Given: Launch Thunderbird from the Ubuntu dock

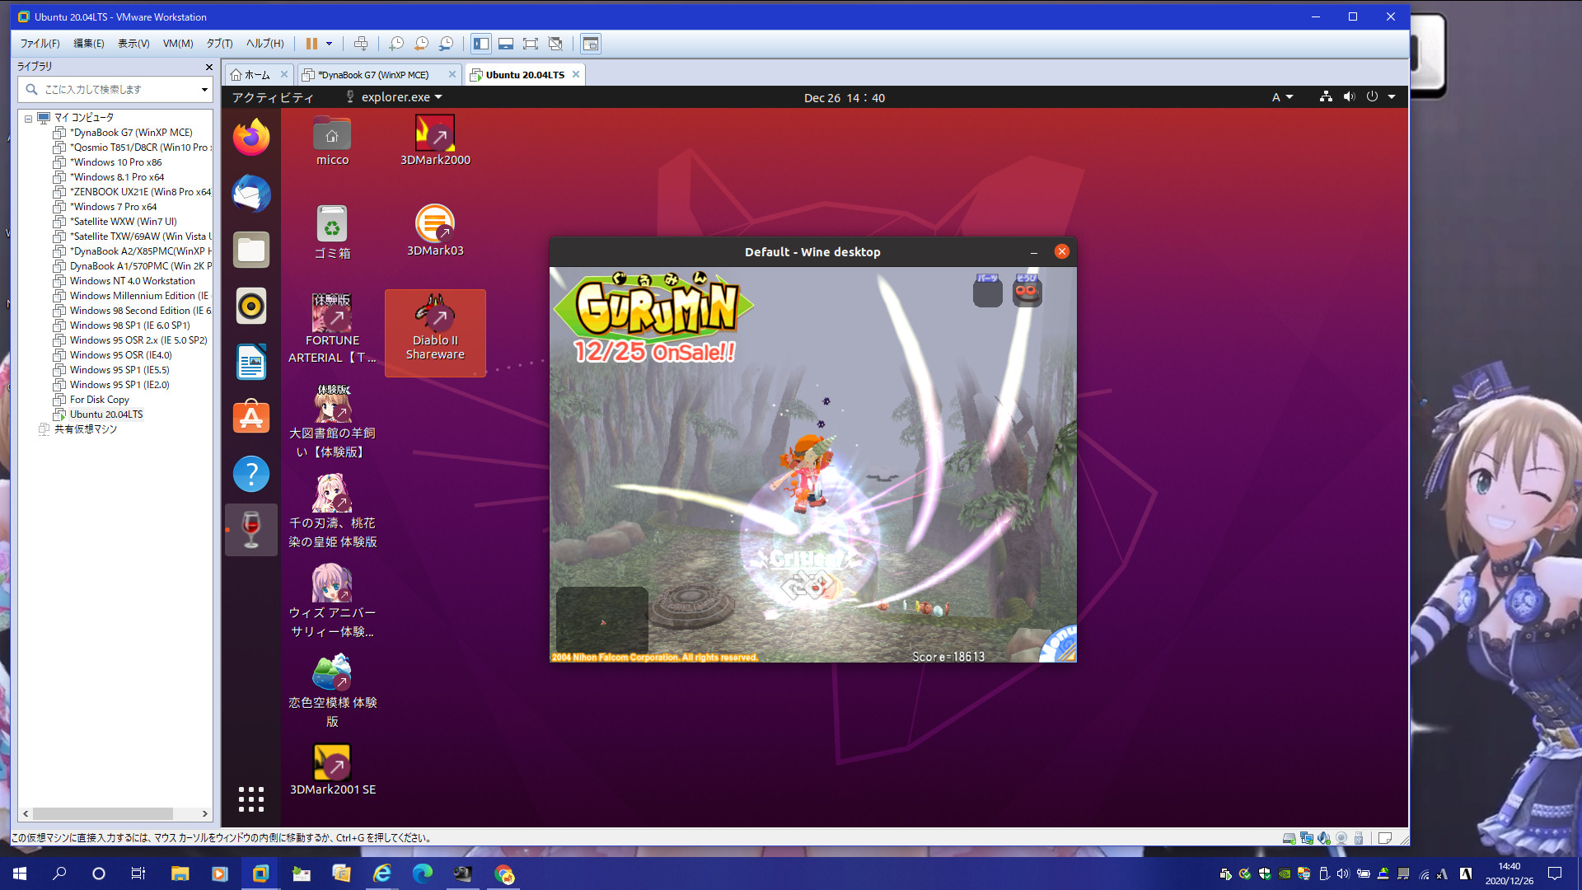Looking at the screenshot, I should point(251,194).
